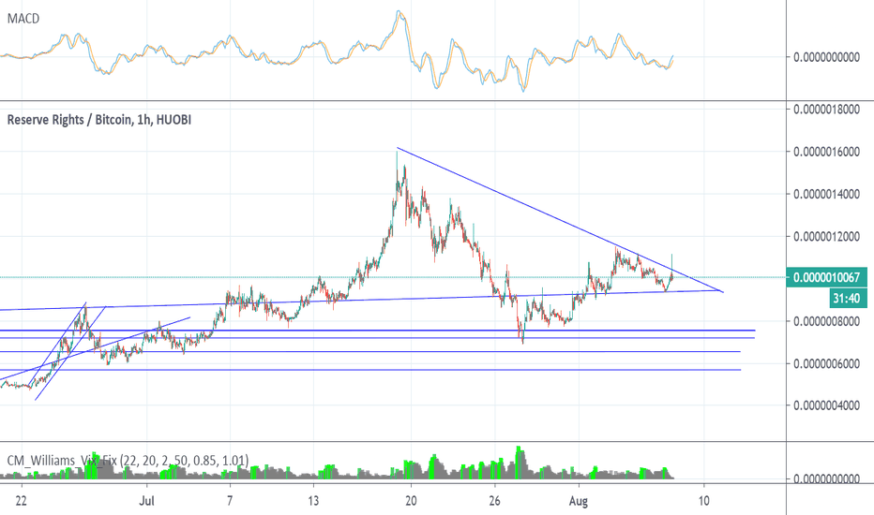Open the CM_Williams_Vix_Fix indicator label
This screenshot has width=874, height=515.
point(128,461)
